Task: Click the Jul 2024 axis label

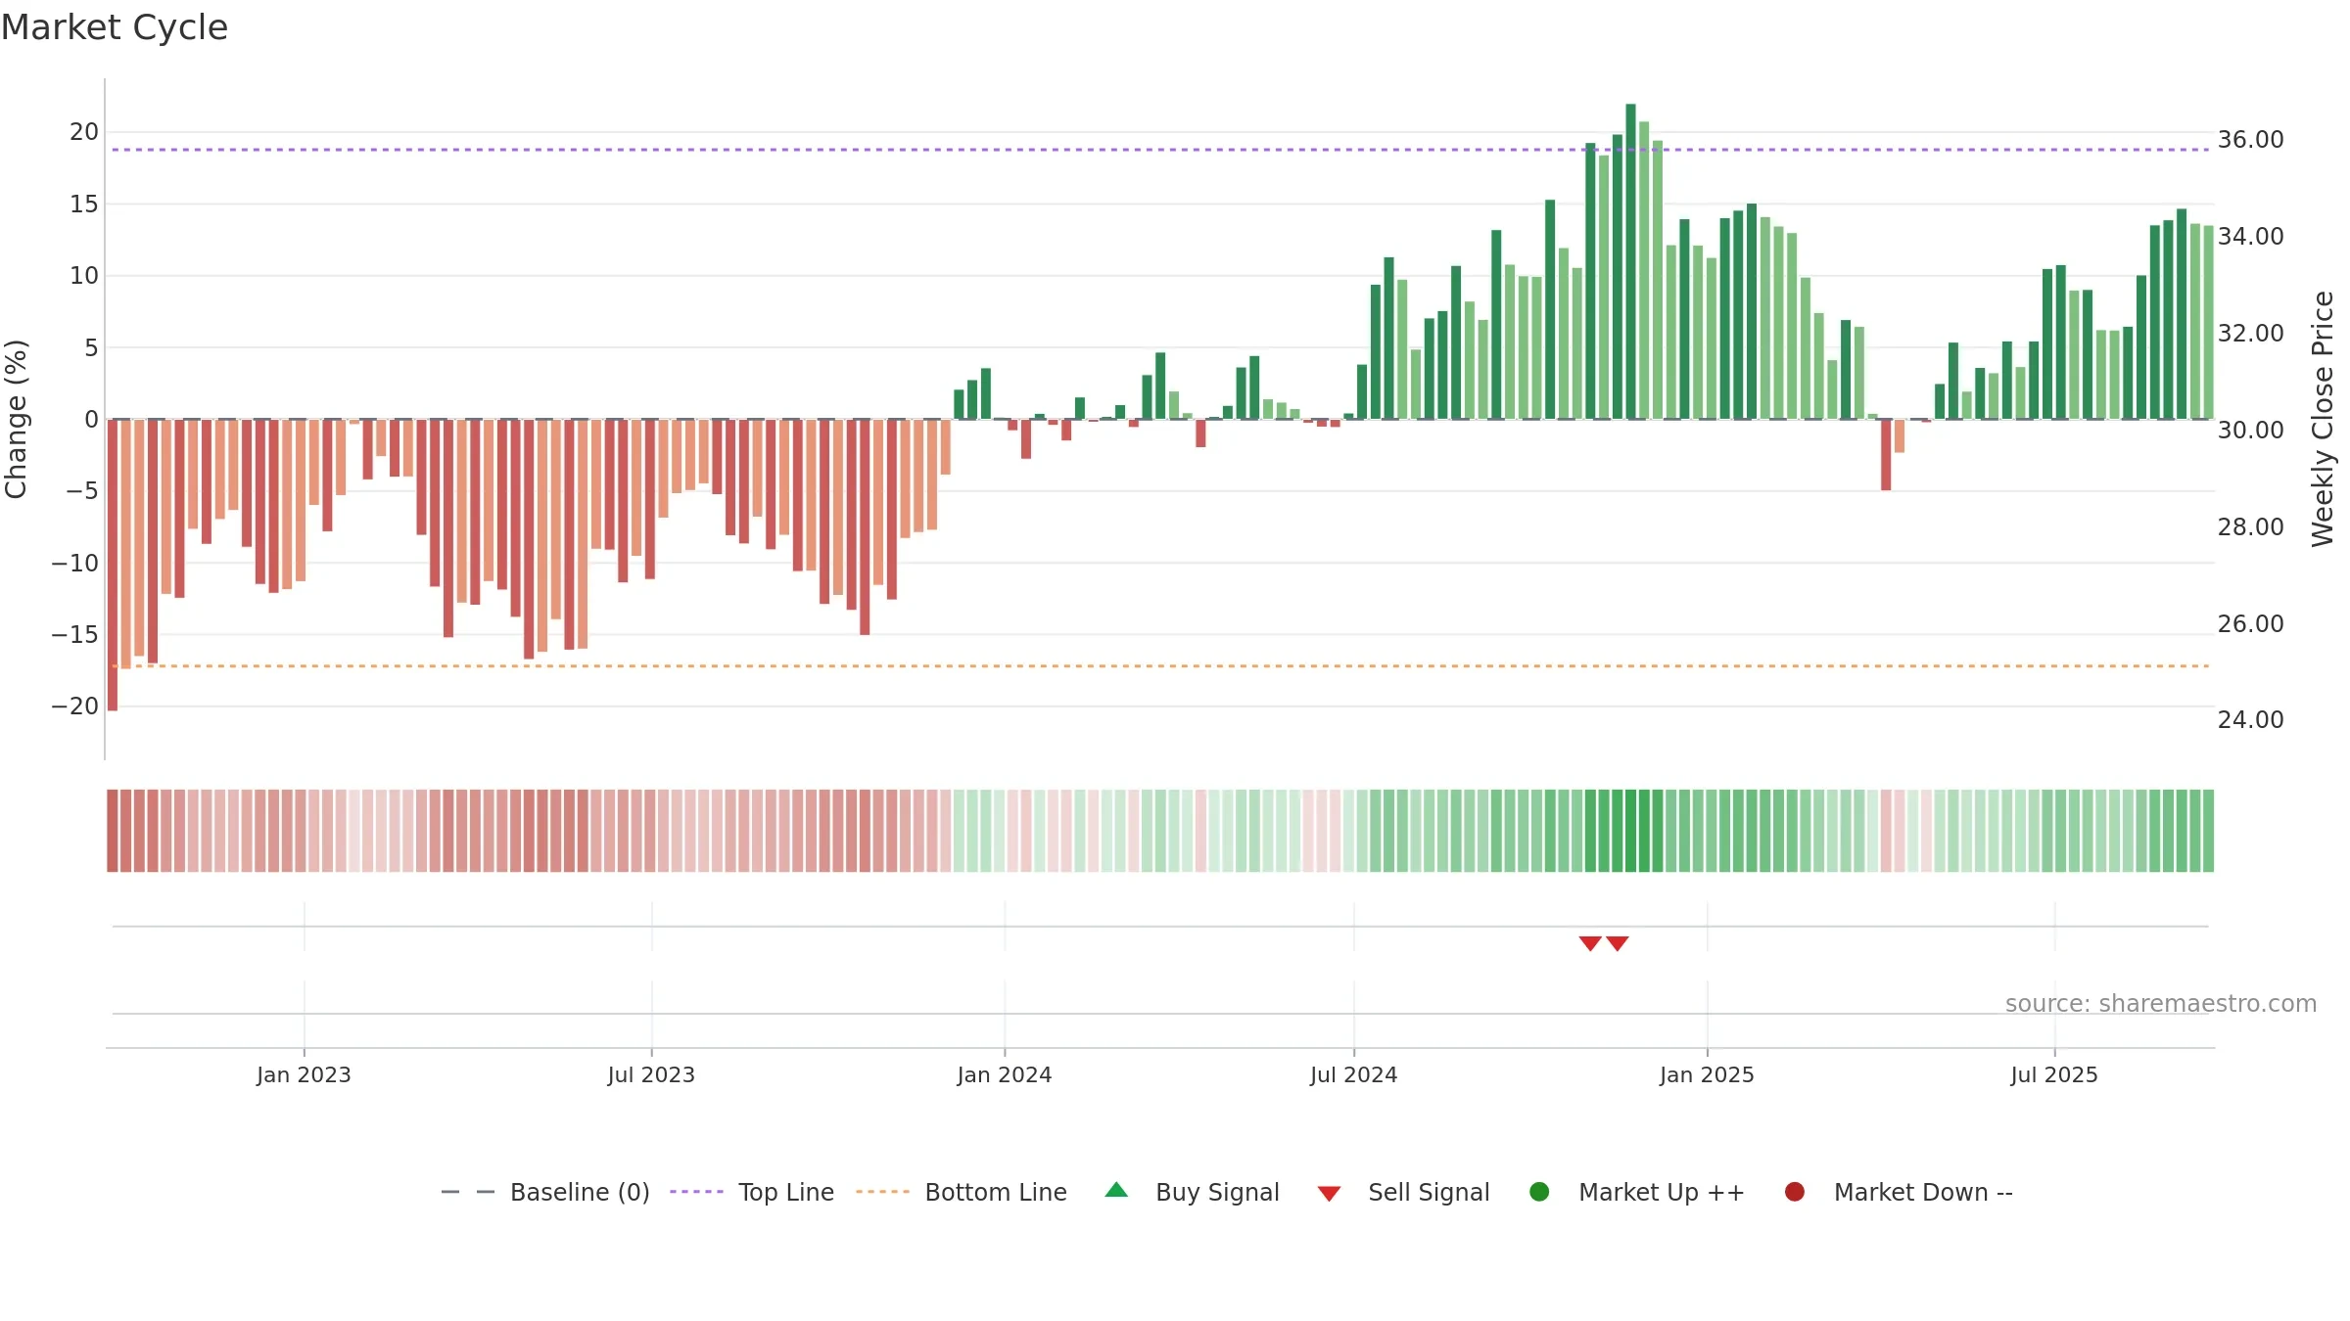Action: coord(1354,1074)
